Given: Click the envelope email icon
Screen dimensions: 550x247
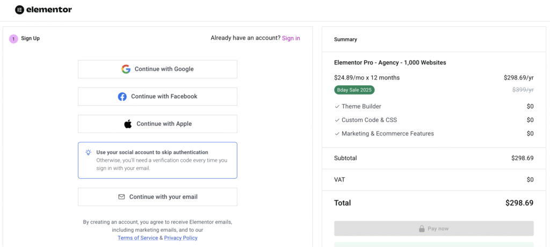Looking at the screenshot, I should [121, 197].
